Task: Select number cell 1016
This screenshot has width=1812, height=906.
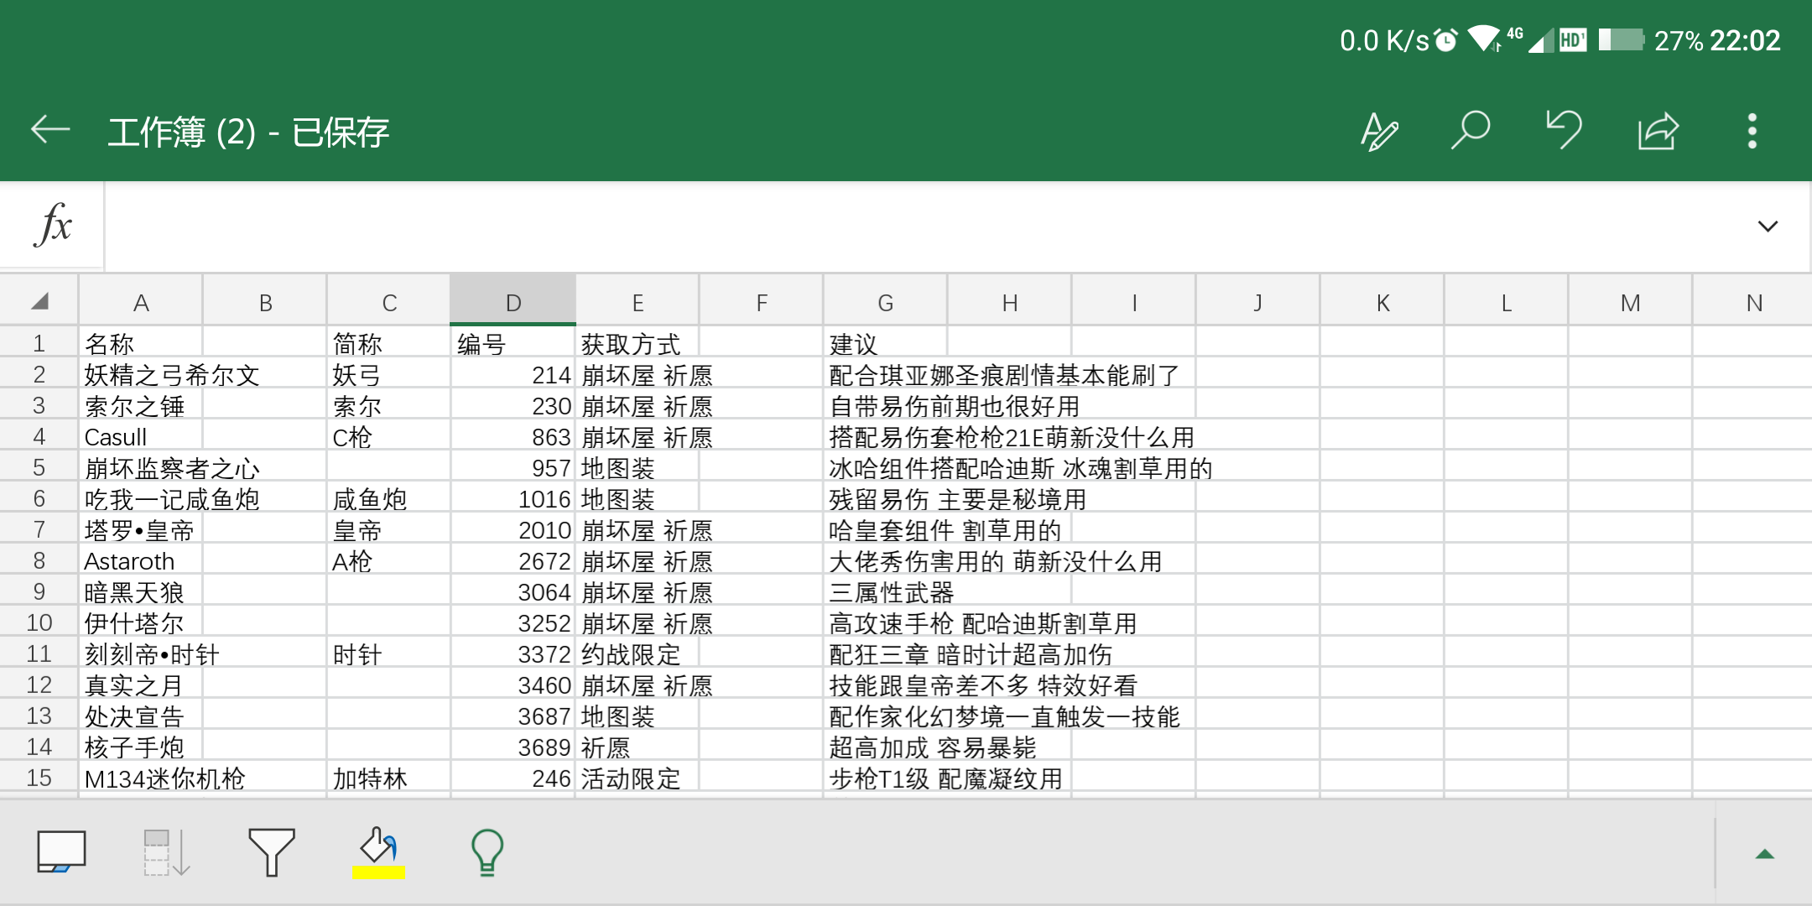Action: pos(513,498)
